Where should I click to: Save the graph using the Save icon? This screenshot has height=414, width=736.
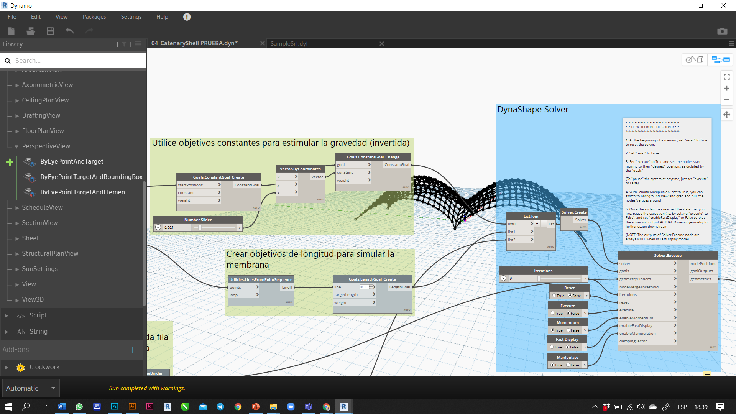[50, 31]
